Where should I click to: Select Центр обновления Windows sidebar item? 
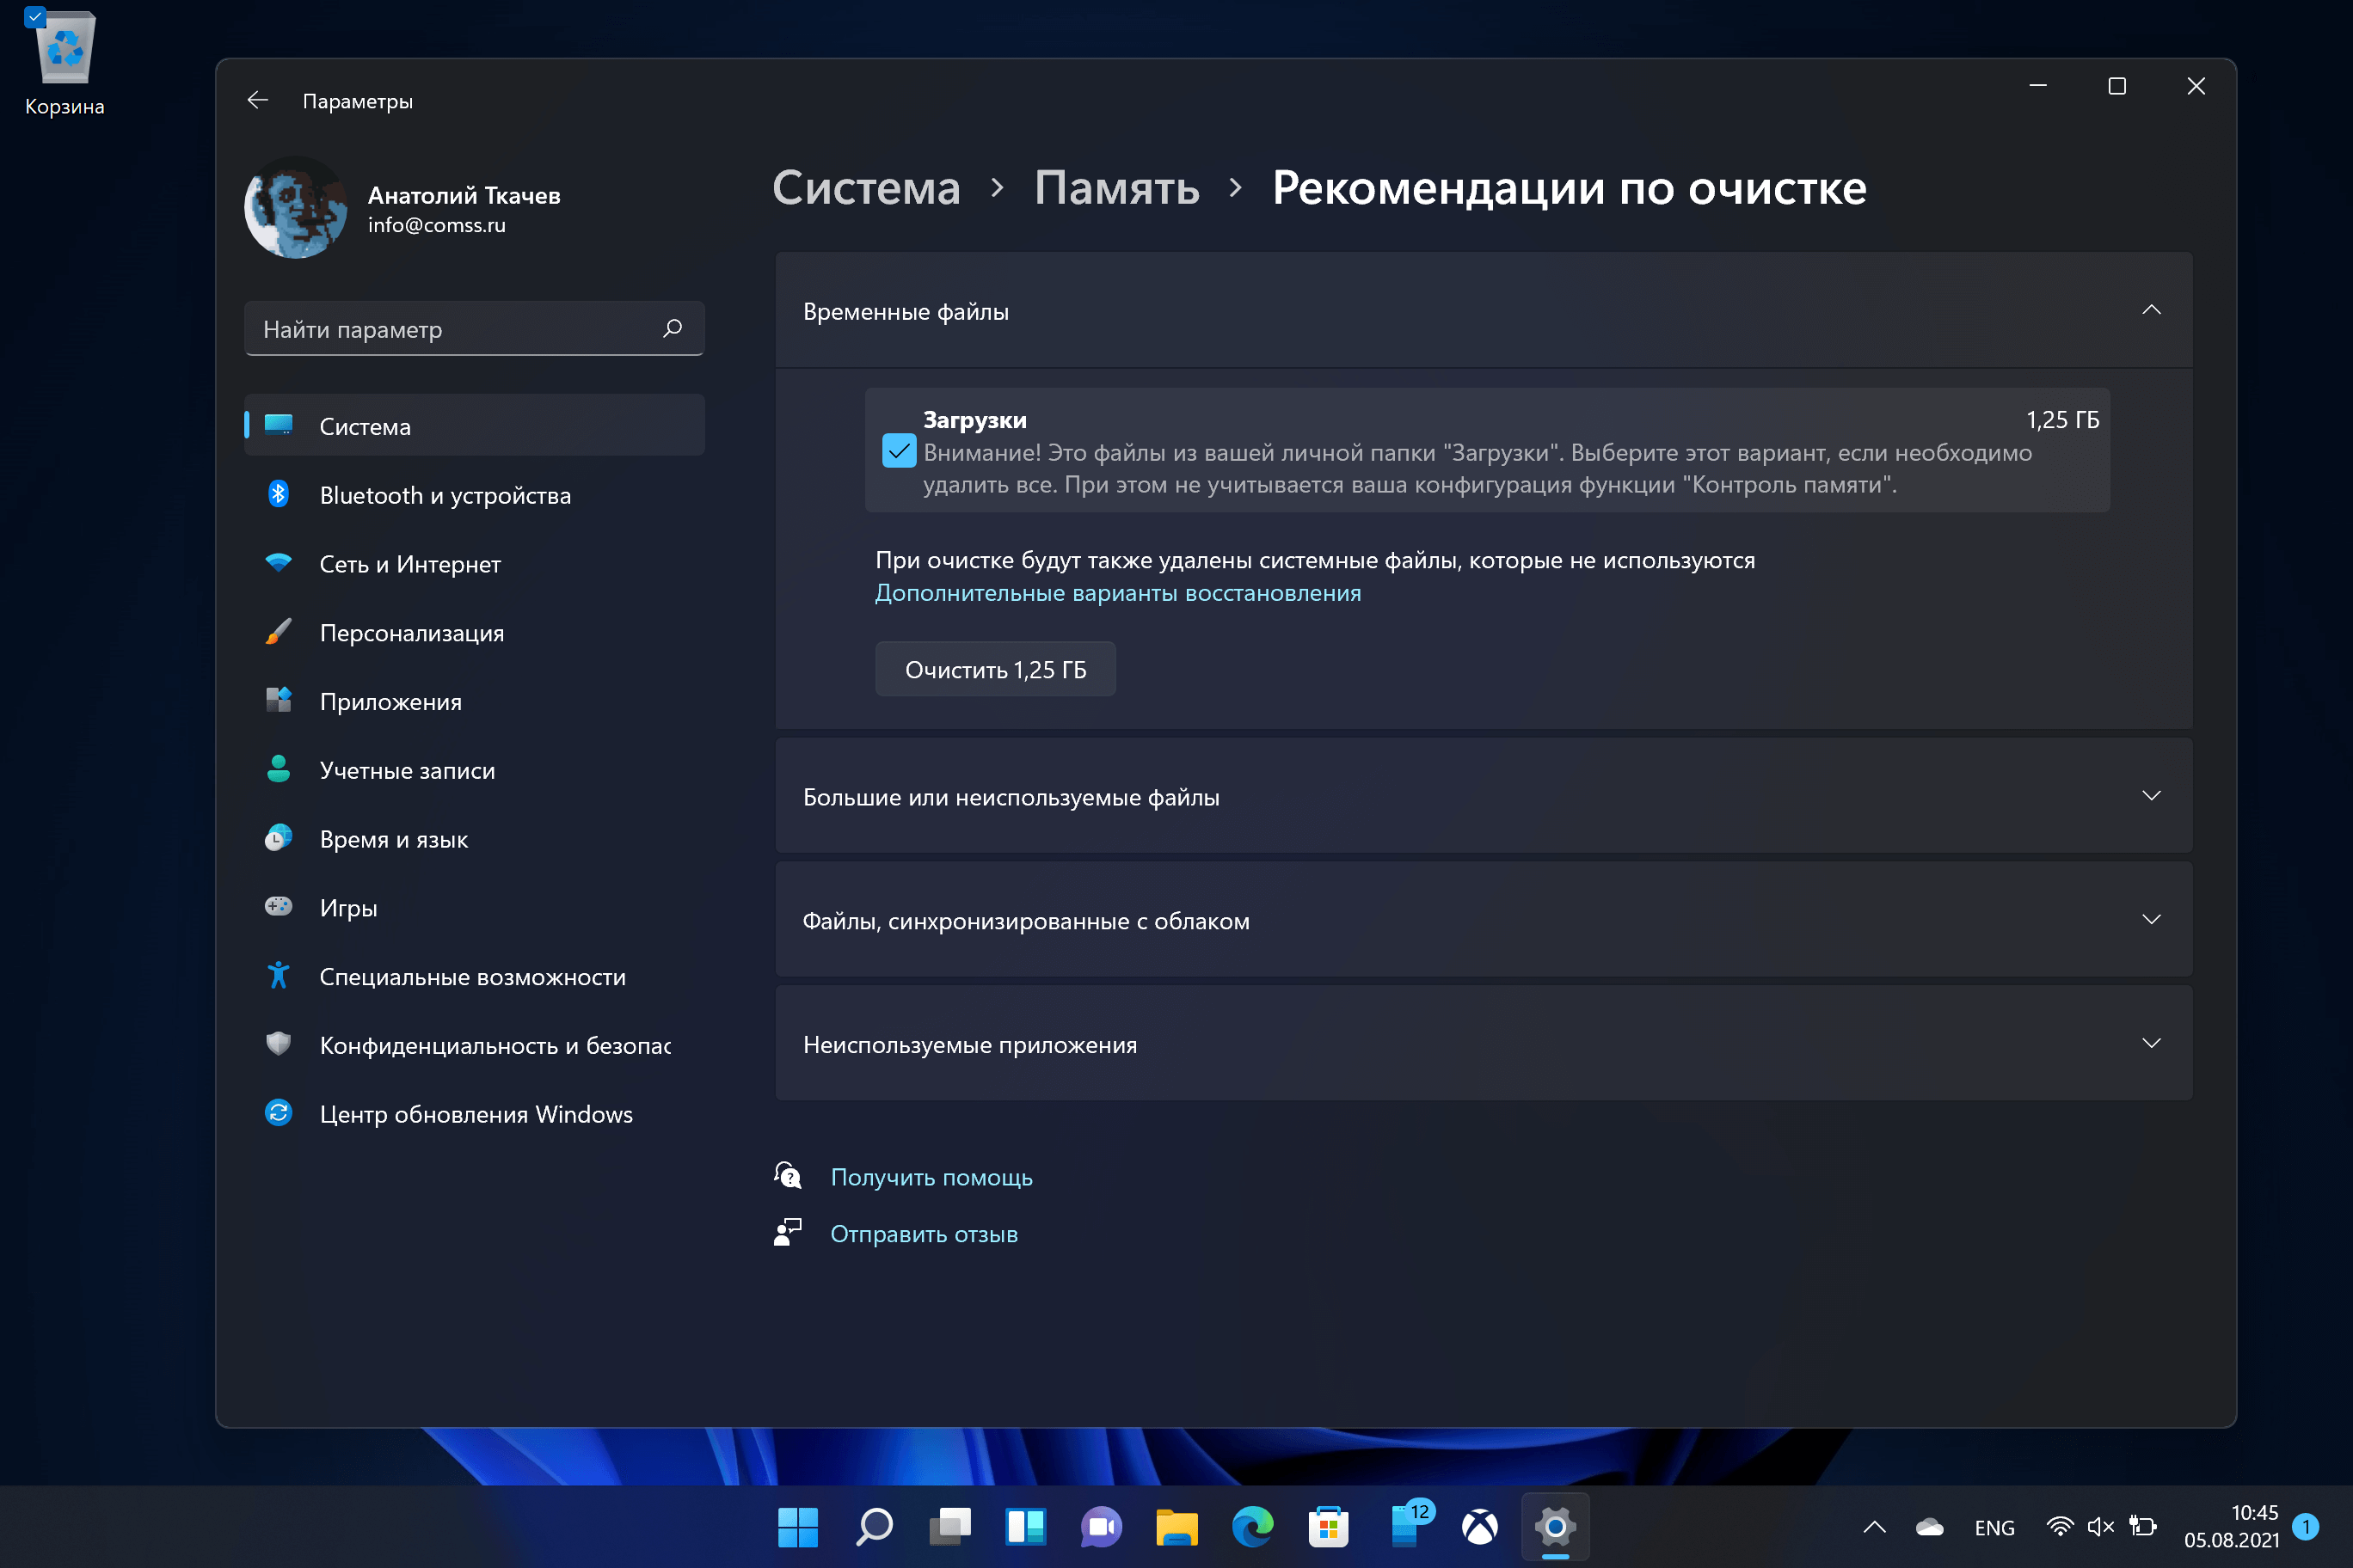pyautogui.click(x=475, y=1113)
